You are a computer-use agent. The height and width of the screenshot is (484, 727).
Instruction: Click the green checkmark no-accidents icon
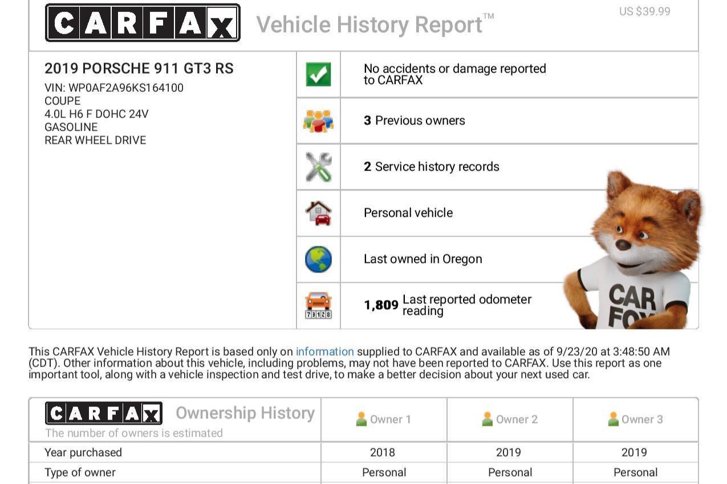click(318, 75)
